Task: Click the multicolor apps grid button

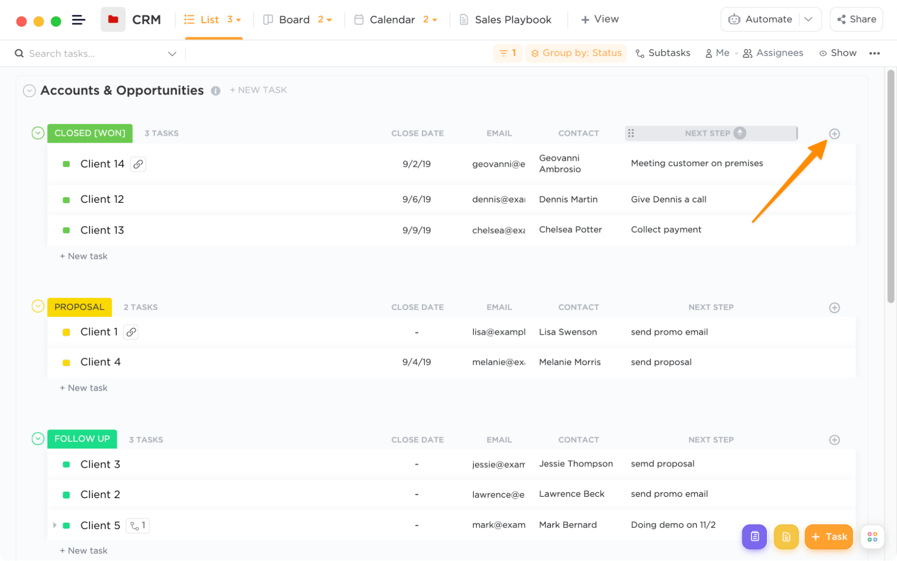Action: (872, 536)
